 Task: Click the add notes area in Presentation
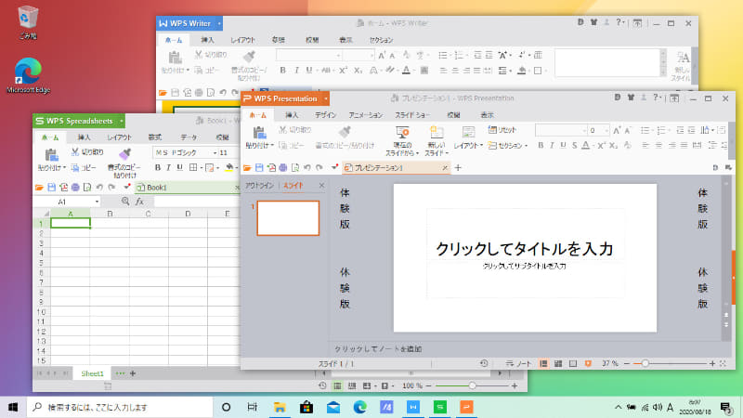point(378,349)
